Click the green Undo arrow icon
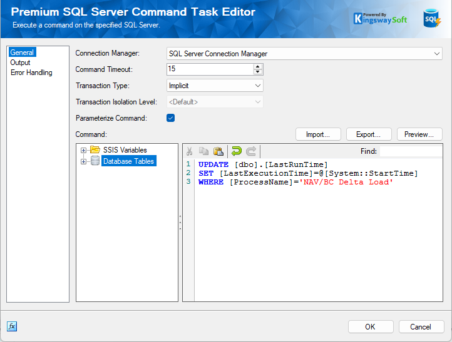 (x=237, y=151)
